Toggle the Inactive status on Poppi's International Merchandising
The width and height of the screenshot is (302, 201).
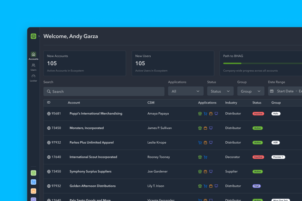point(258,113)
